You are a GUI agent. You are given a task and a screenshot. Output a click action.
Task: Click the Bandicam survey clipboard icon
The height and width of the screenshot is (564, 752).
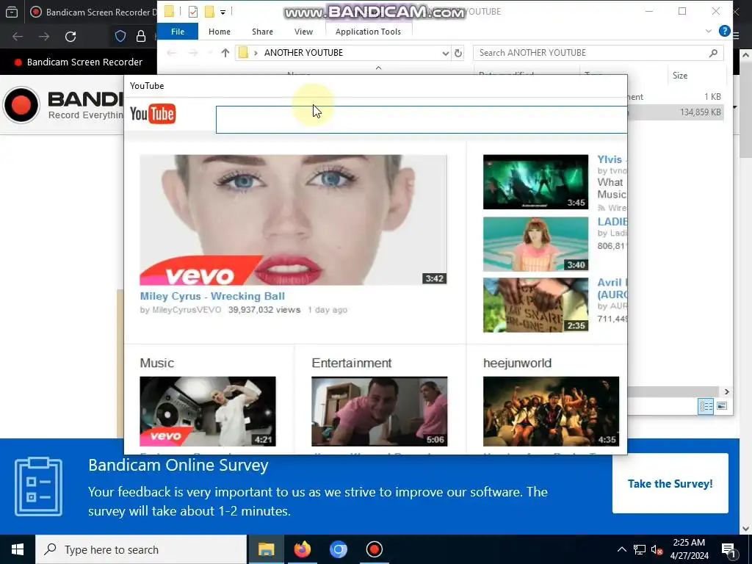38,487
